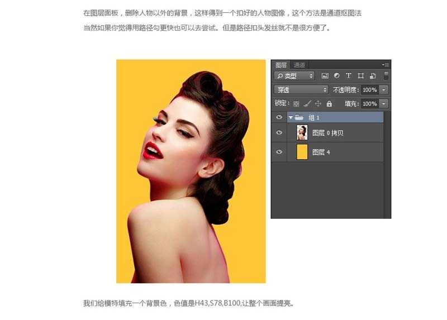The height and width of the screenshot is (320, 447).
Task: Click the lock all padlock icon
Action: point(329,104)
